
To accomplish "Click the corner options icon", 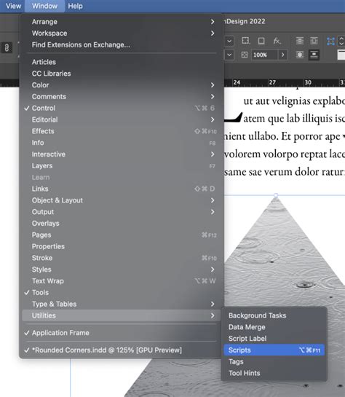I will (x=245, y=41).
